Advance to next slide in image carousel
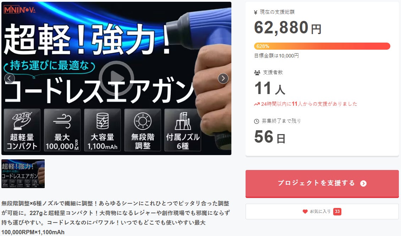The width and height of the screenshot is (401, 236). 223,78
